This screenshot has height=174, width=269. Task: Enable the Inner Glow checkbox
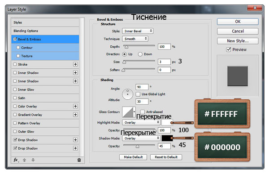15,89
